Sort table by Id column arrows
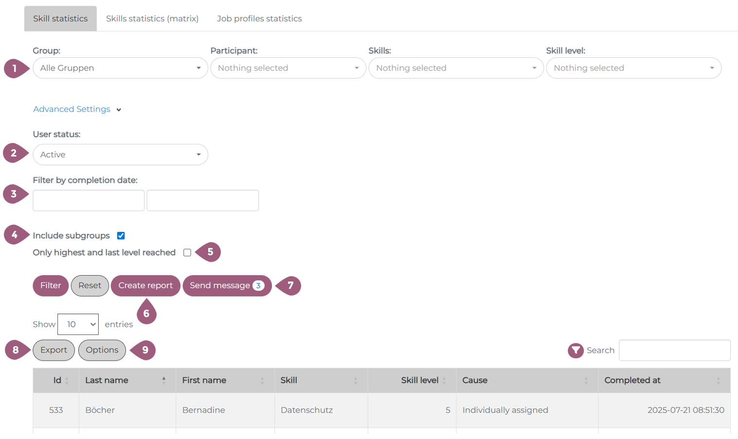The width and height of the screenshot is (738, 439). point(67,381)
